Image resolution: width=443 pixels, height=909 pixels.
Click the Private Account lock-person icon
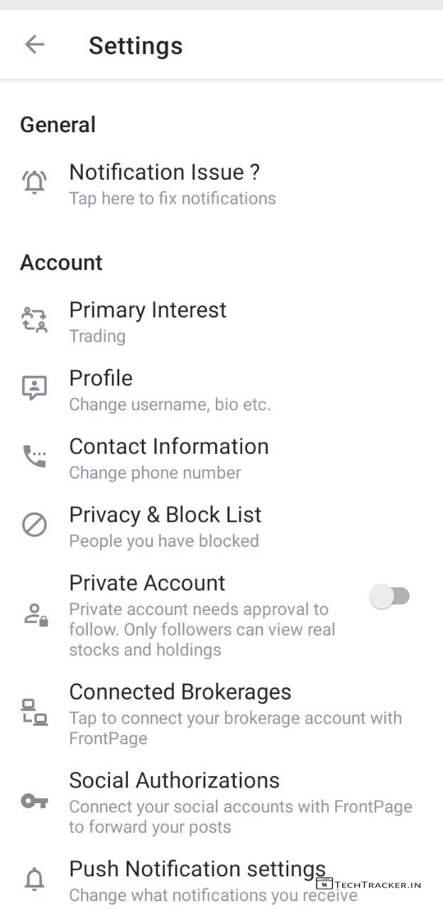click(34, 614)
